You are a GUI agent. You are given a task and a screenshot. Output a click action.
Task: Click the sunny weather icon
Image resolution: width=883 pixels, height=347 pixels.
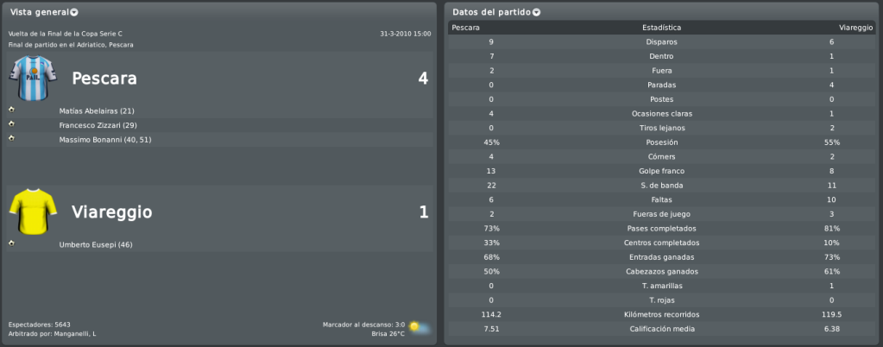420,328
